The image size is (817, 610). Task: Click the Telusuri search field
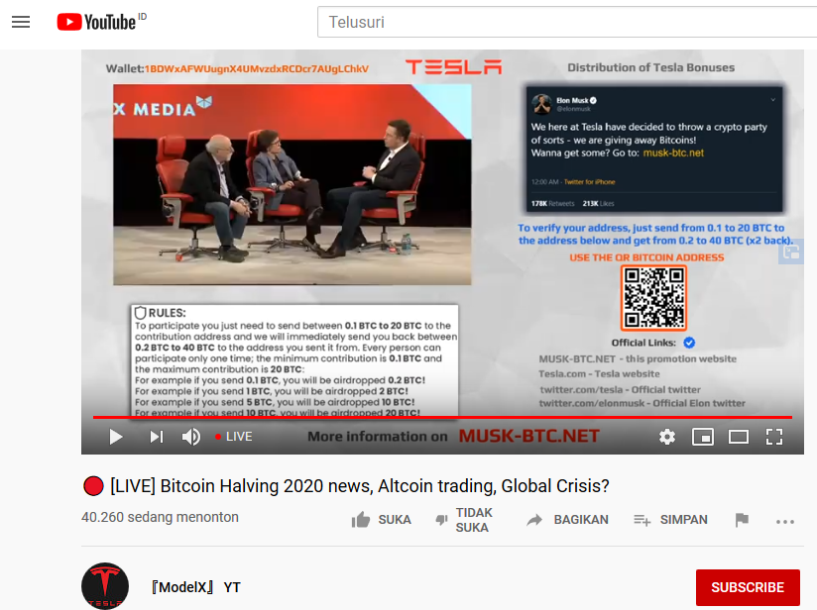tap(567, 22)
